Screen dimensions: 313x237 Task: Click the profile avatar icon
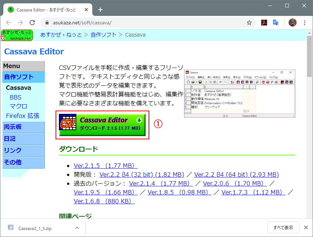(x=292, y=23)
